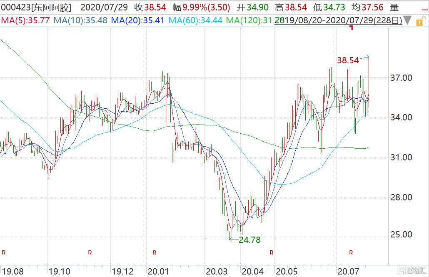Click the R marker above 20.01
The image size is (429, 277).
154,252
